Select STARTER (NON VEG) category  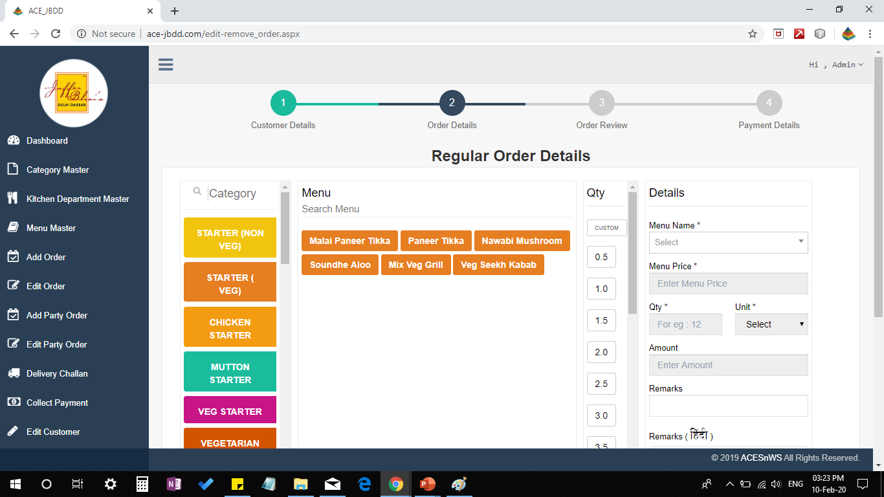tap(230, 237)
